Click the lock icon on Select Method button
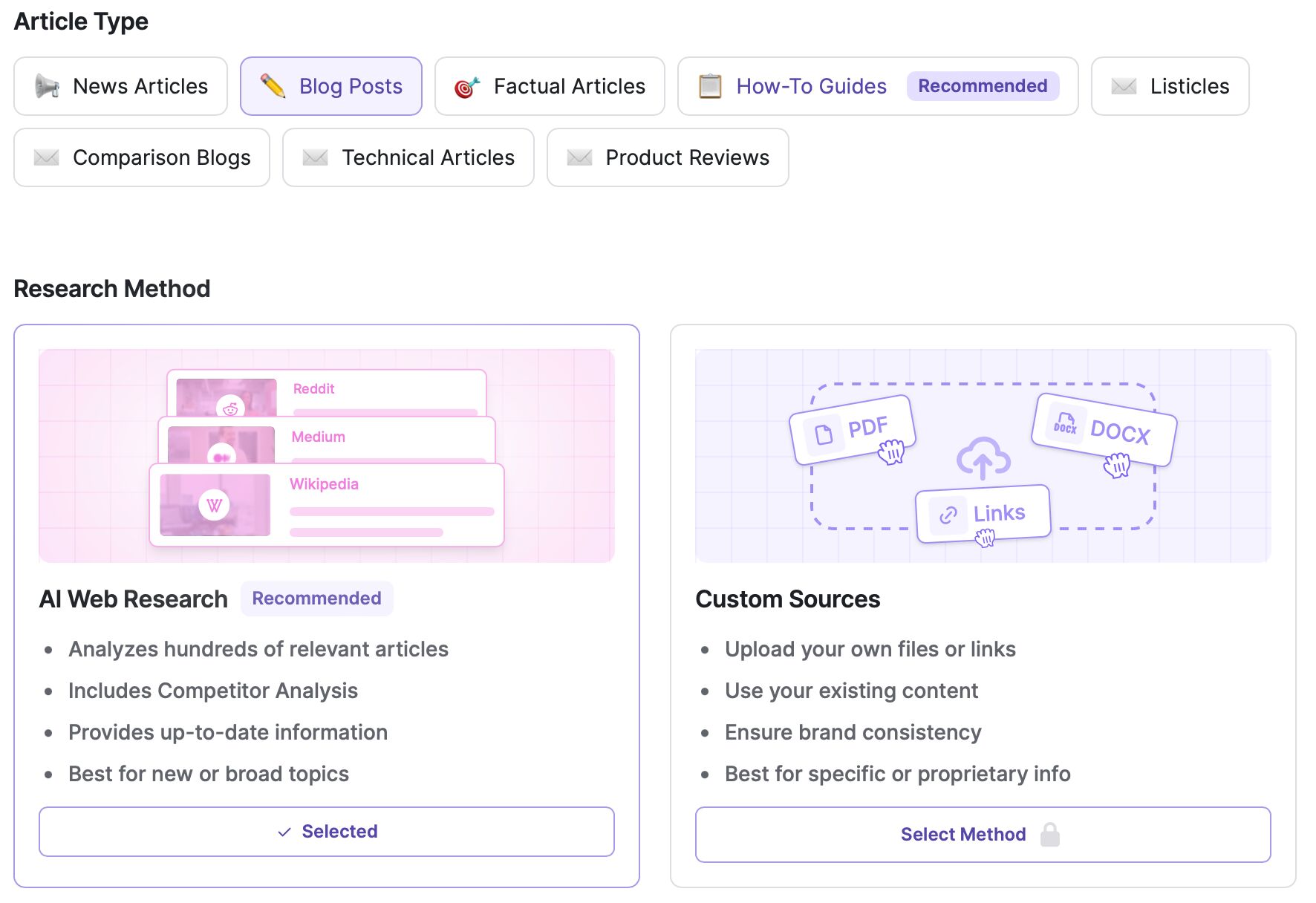This screenshot has width=1316, height=903. pyautogui.click(x=1052, y=834)
